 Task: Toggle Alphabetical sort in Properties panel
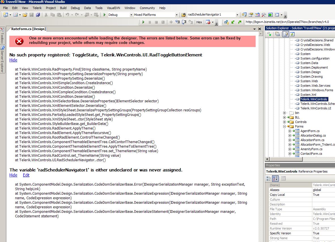tap(275, 178)
